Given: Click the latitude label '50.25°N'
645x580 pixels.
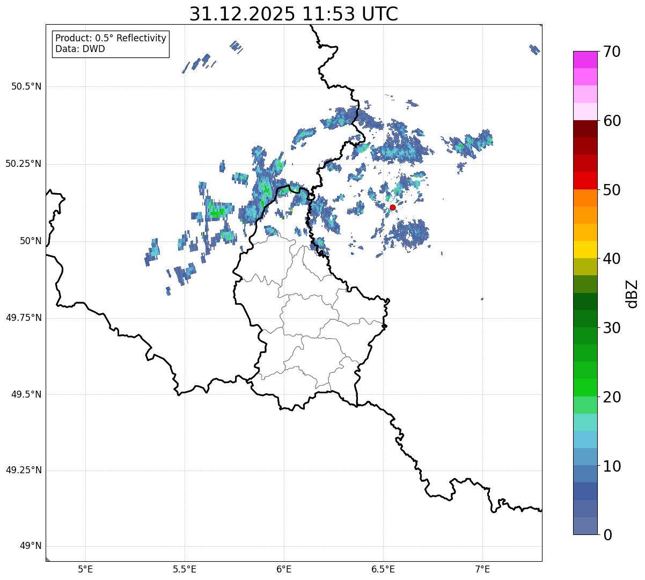Looking at the screenshot, I should pos(23,164).
